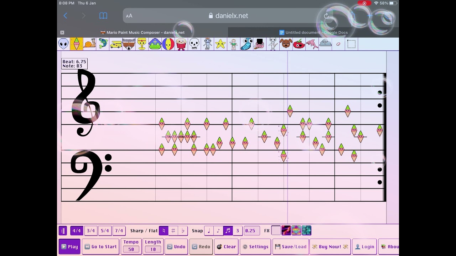Viewport: 456px width, 256px height.
Task: Close the Mario Paint Music Composer tab
Action: coord(62,32)
